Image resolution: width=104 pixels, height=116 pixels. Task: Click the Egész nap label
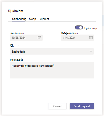pos(91,28)
